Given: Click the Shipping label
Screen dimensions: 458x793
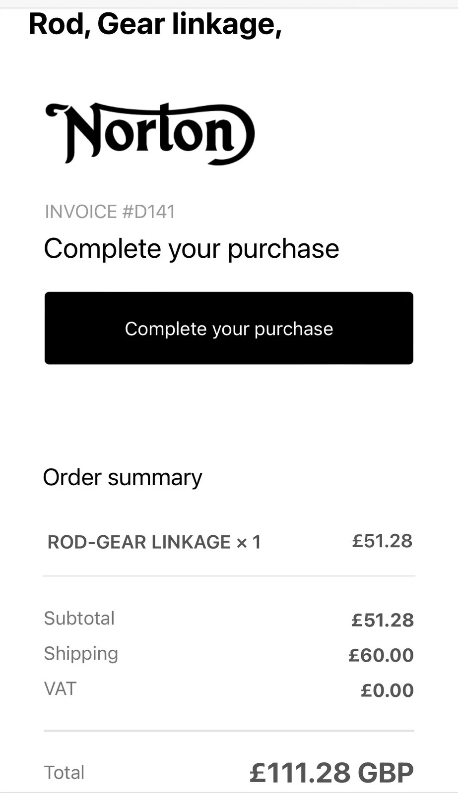Looking at the screenshot, I should tap(81, 653).
